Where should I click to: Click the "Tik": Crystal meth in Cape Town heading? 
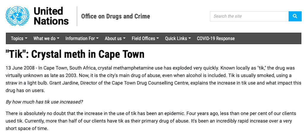(x=75, y=54)
